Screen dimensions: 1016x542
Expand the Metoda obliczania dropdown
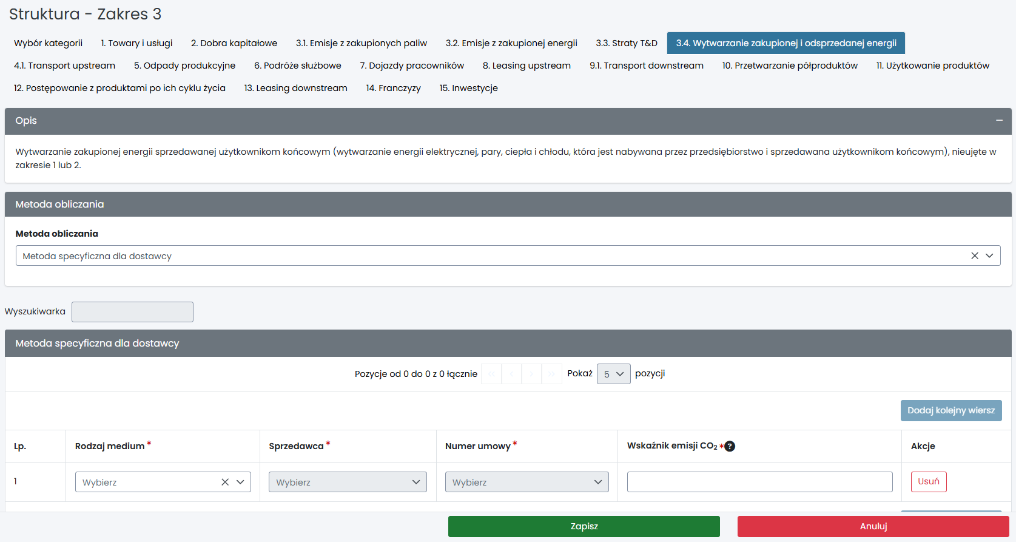(x=989, y=256)
